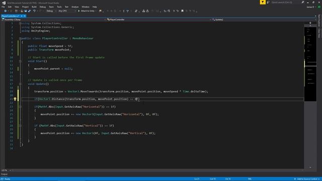Open the Team menu
This screenshot has width=322, height=181.
point(51,7)
